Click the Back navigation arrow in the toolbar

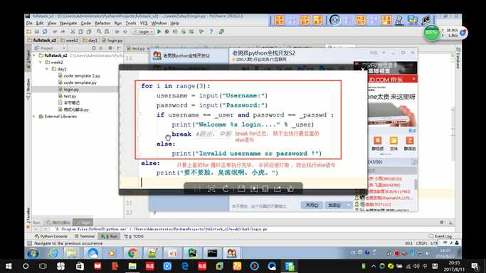[117, 31]
